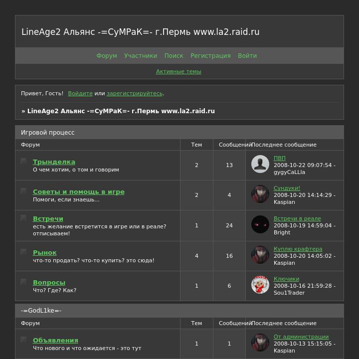Screen dimensions: 359x359
Task: Open the last post titled Сундуки!
Action: (287, 188)
